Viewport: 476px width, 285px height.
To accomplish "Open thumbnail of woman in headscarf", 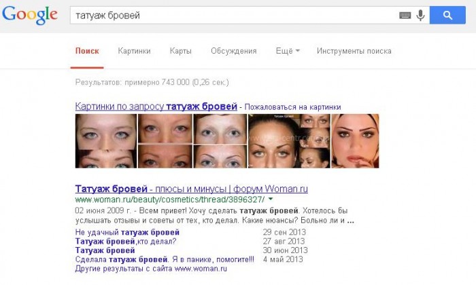I will tap(355, 141).
